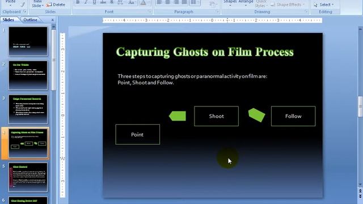The image size is (363, 204).
Task: Open the Font dialog launcher
Action: pyautogui.click(x=150, y=11)
